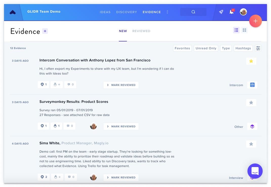Toggle the Unread Only filter
The width and height of the screenshot is (271, 187).
206,48
